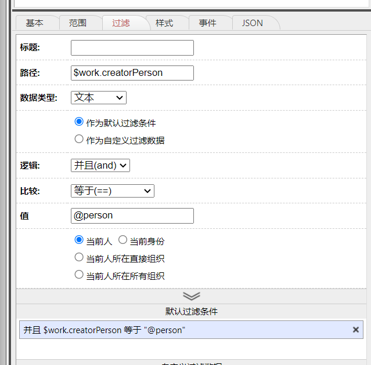Open the 范围 tab
The width and height of the screenshot is (371, 365).
pyautogui.click(x=78, y=23)
